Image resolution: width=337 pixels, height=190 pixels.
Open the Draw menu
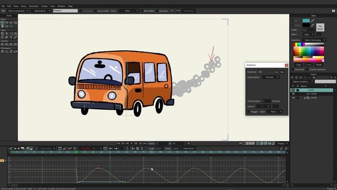point(16,6)
